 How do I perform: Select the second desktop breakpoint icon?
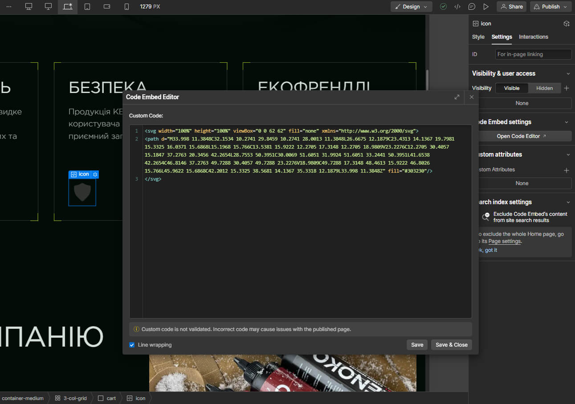click(48, 7)
